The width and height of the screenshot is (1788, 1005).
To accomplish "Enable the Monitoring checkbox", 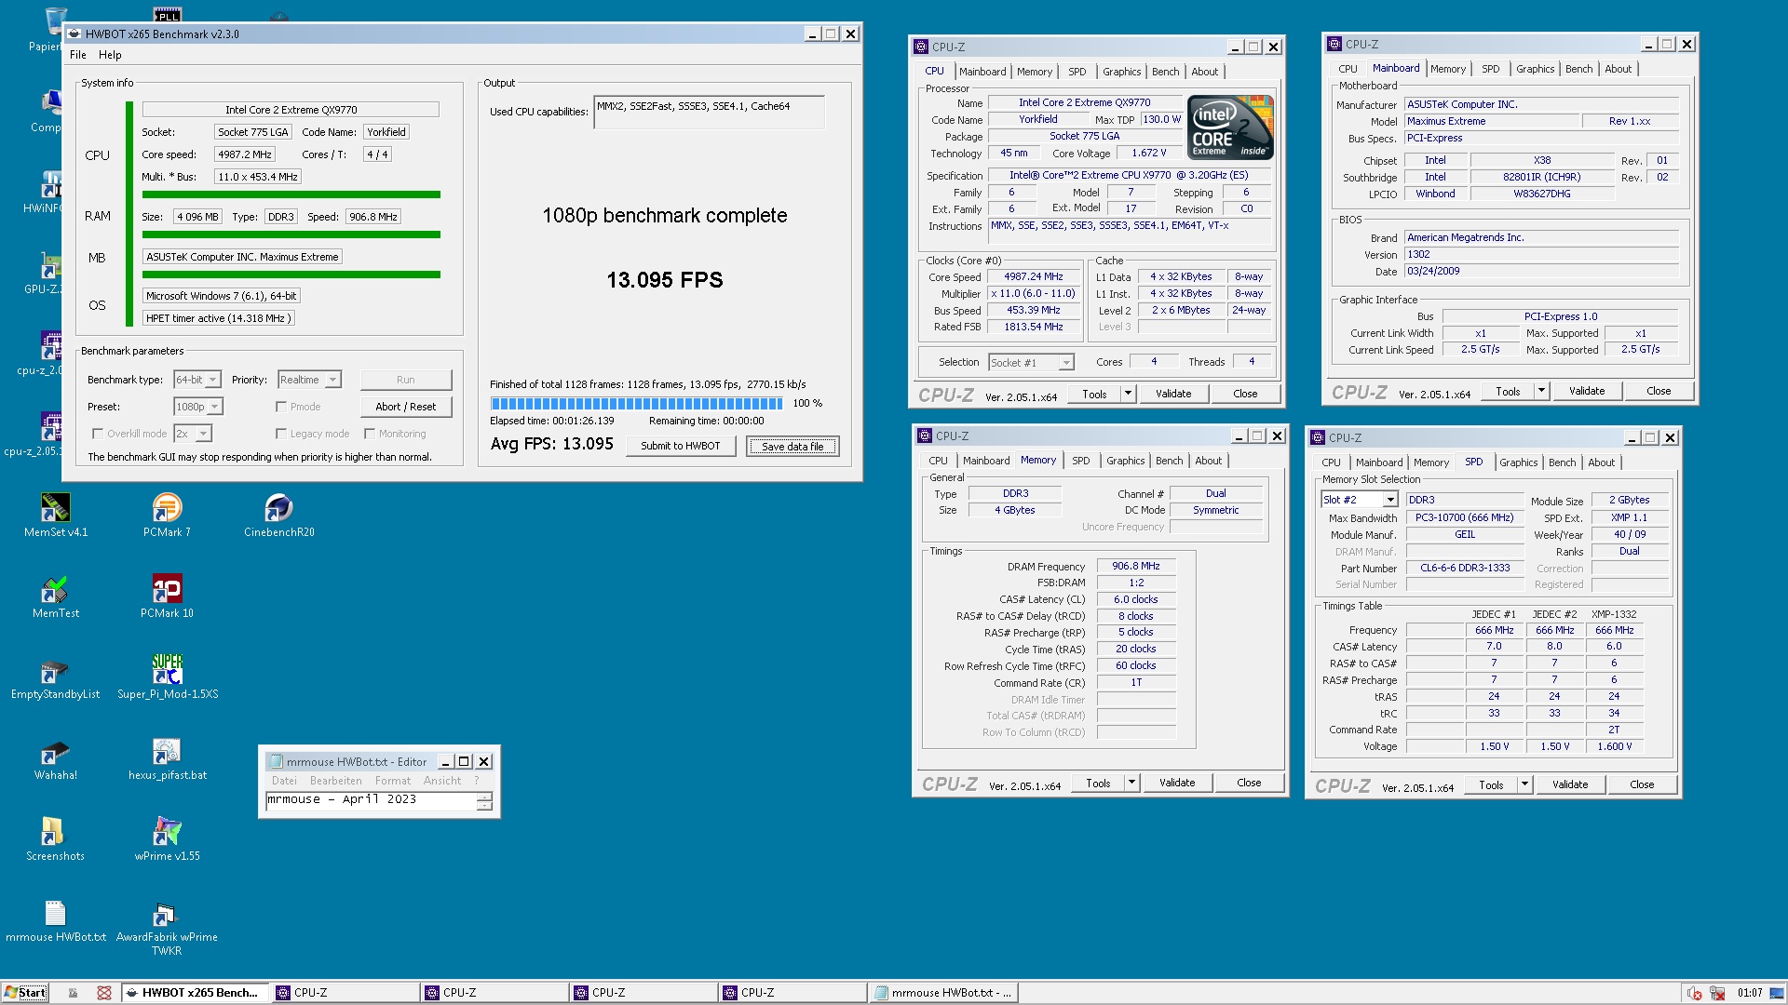I will (370, 434).
